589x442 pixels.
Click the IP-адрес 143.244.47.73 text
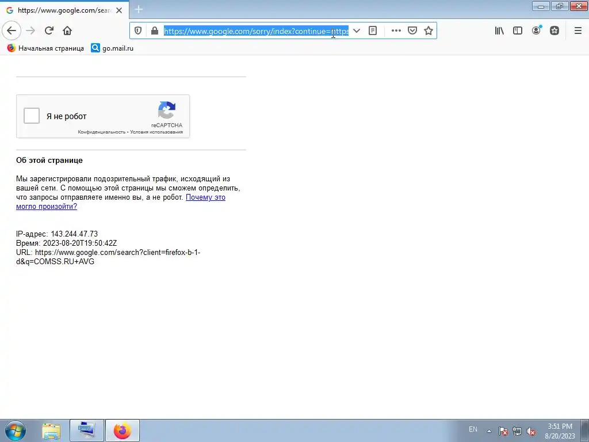pos(57,234)
